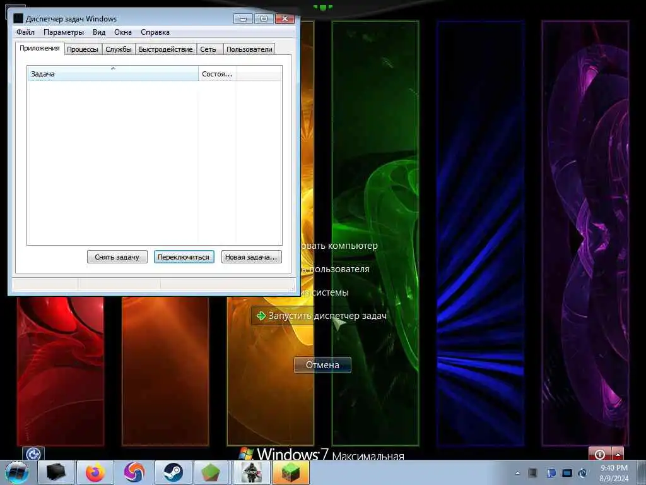Open the Файл menu in Task Manager
This screenshot has height=485, width=646.
pos(25,32)
